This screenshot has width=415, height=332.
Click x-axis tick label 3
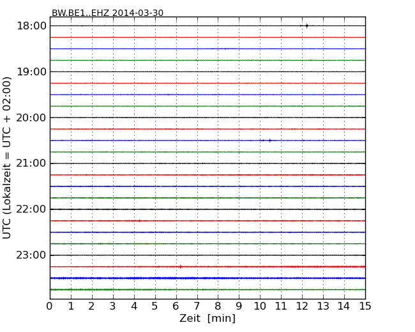click(x=112, y=306)
